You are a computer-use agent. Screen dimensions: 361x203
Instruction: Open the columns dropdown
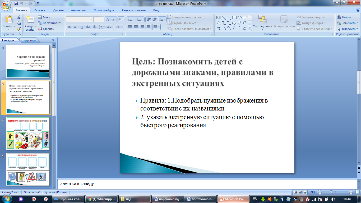(156, 27)
